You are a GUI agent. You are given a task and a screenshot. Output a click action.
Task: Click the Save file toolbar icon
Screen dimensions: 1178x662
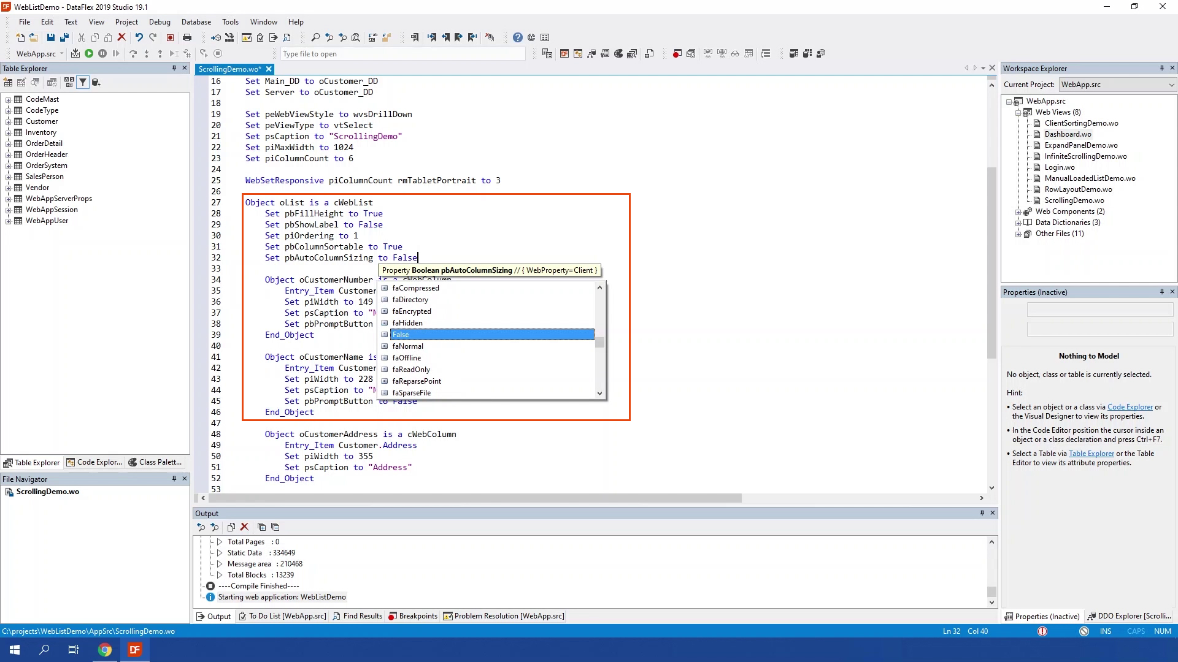[x=51, y=37]
